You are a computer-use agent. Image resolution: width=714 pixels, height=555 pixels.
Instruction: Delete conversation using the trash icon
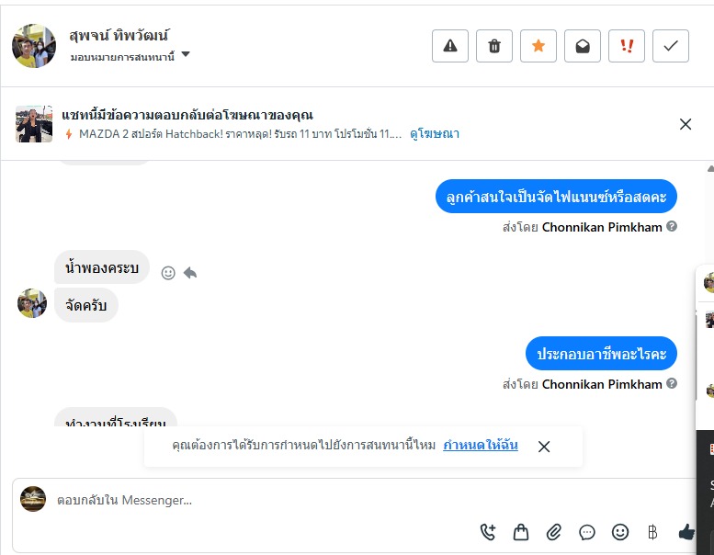click(494, 46)
